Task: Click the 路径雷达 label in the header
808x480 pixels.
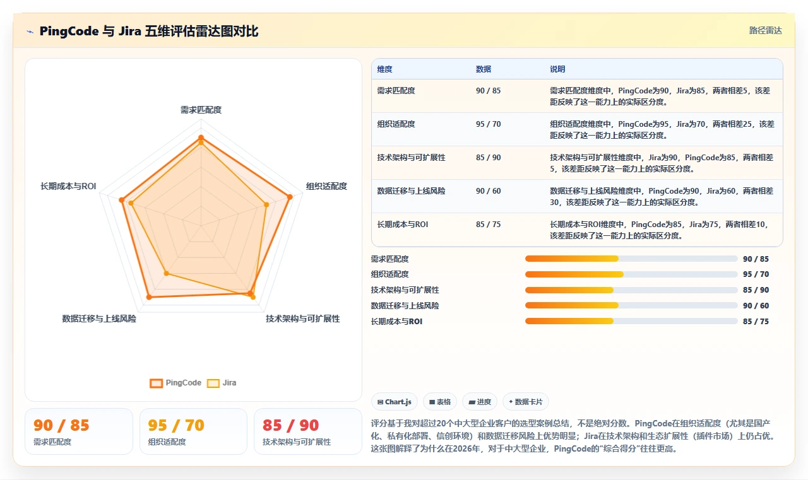Action: pos(766,30)
